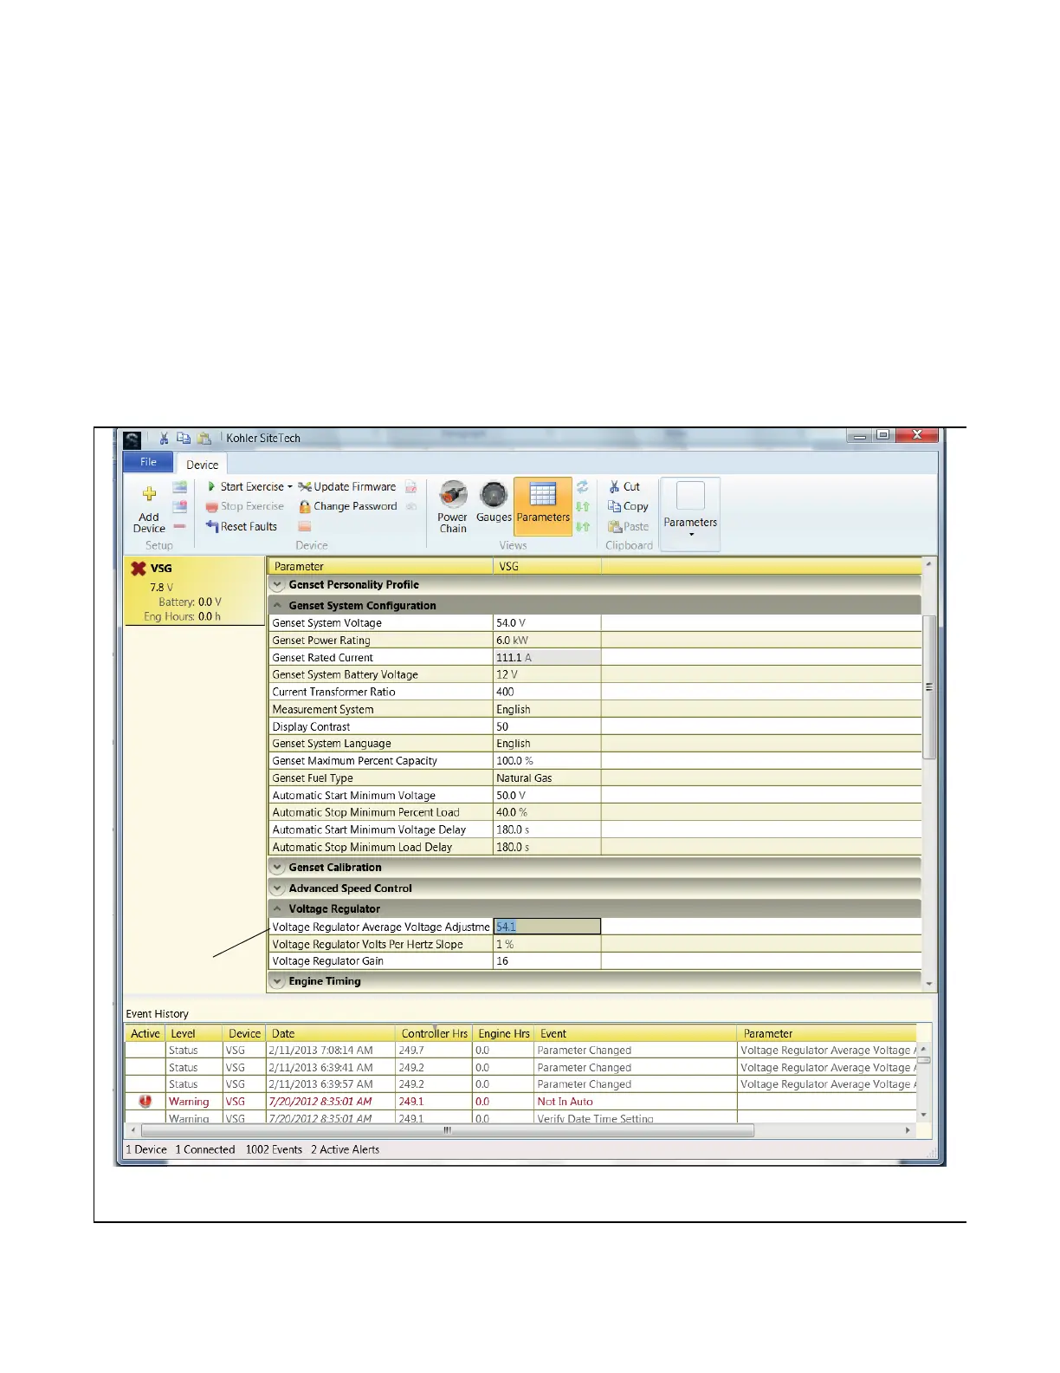Edit the Voltage Regulator Average Voltage value field
This screenshot has height=1373, width=1060.
click(x=547, y=927)
